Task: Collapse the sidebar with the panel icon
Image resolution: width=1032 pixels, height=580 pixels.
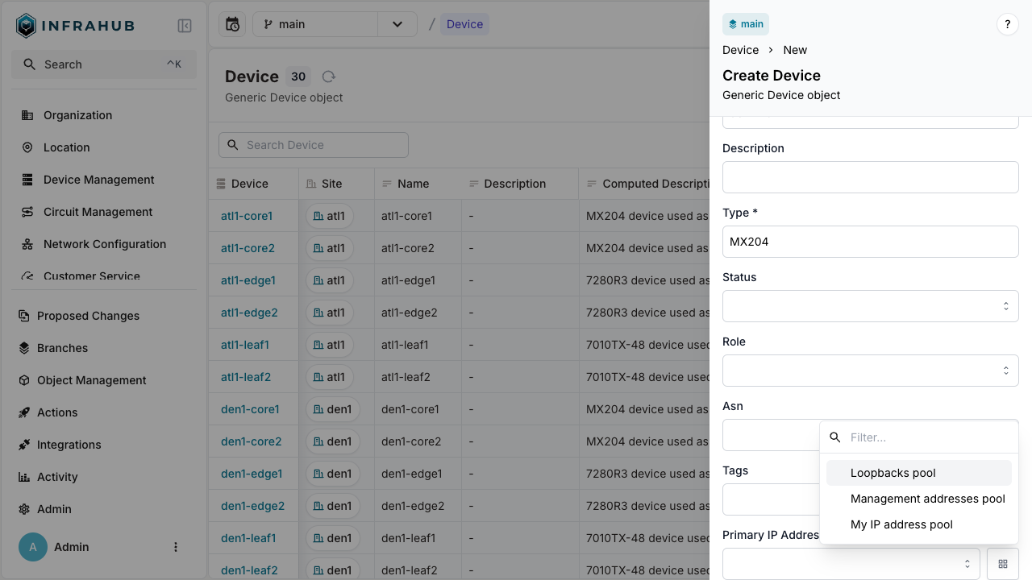Action: (185, 26)
